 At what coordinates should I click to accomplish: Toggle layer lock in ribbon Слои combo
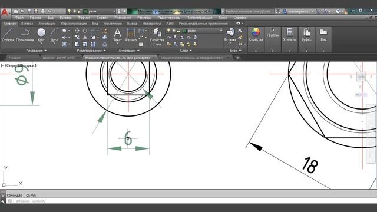point(178,31)
